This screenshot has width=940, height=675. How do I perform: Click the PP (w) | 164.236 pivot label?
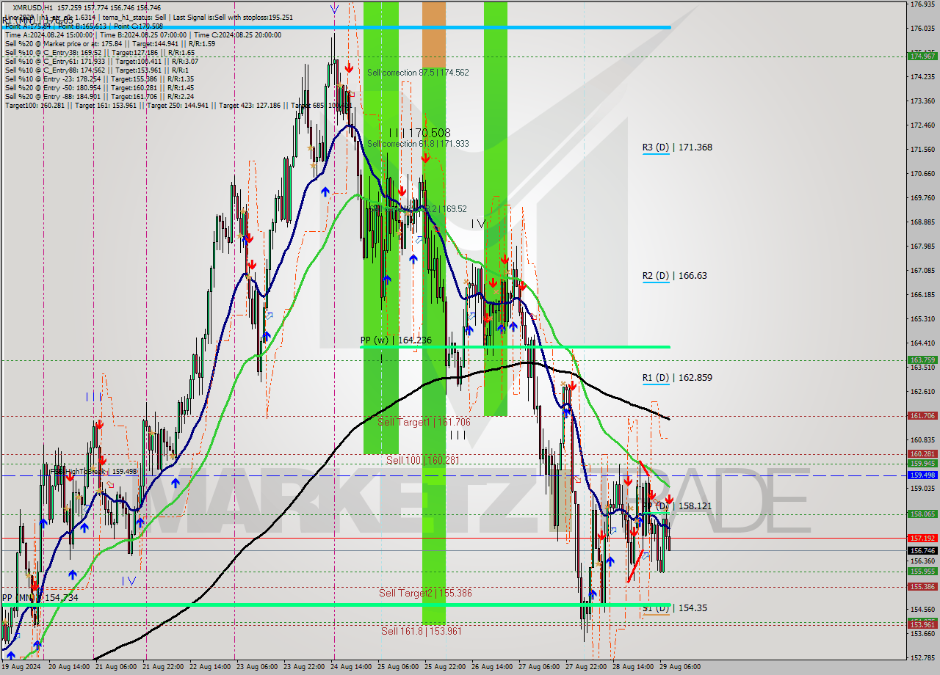click(396, 340)
